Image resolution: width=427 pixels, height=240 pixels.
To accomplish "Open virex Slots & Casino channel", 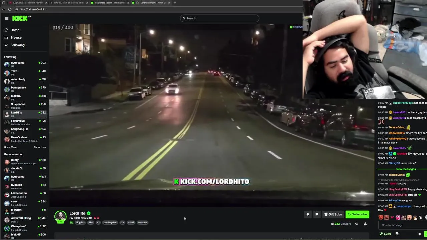I will (25, 203).
